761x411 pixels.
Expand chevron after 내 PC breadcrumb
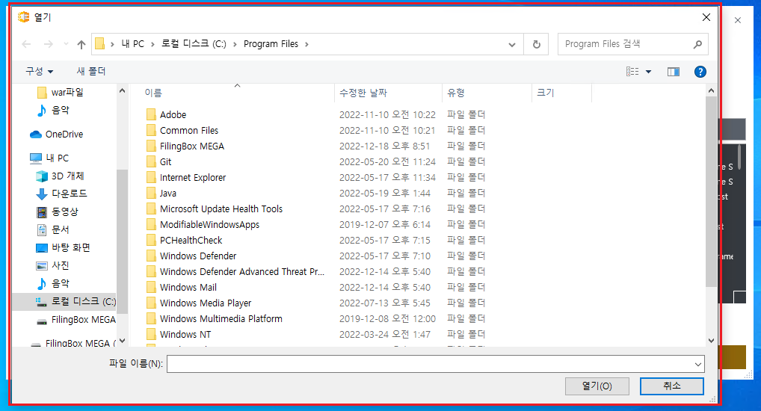pyautogui.click(x=152, y=44)
